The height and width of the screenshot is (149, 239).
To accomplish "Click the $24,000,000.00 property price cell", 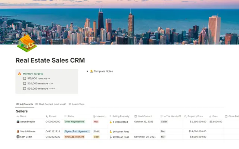I will pyautogui.click(x=198, y=131).
